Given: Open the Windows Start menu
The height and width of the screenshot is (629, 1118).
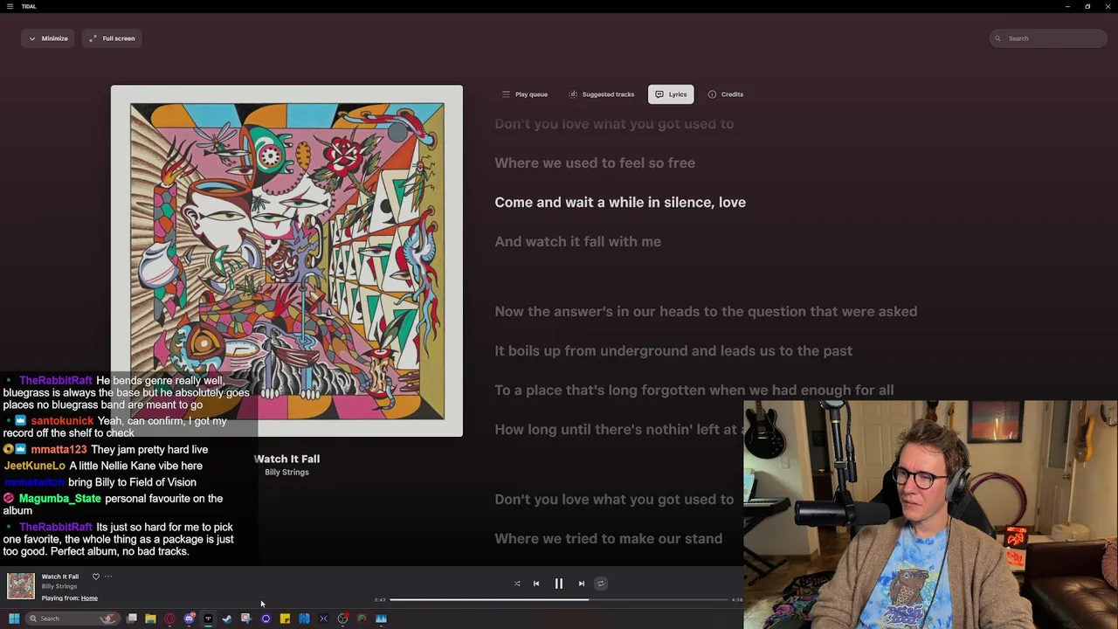Looking at the screenshot, I should pos(14,619).
